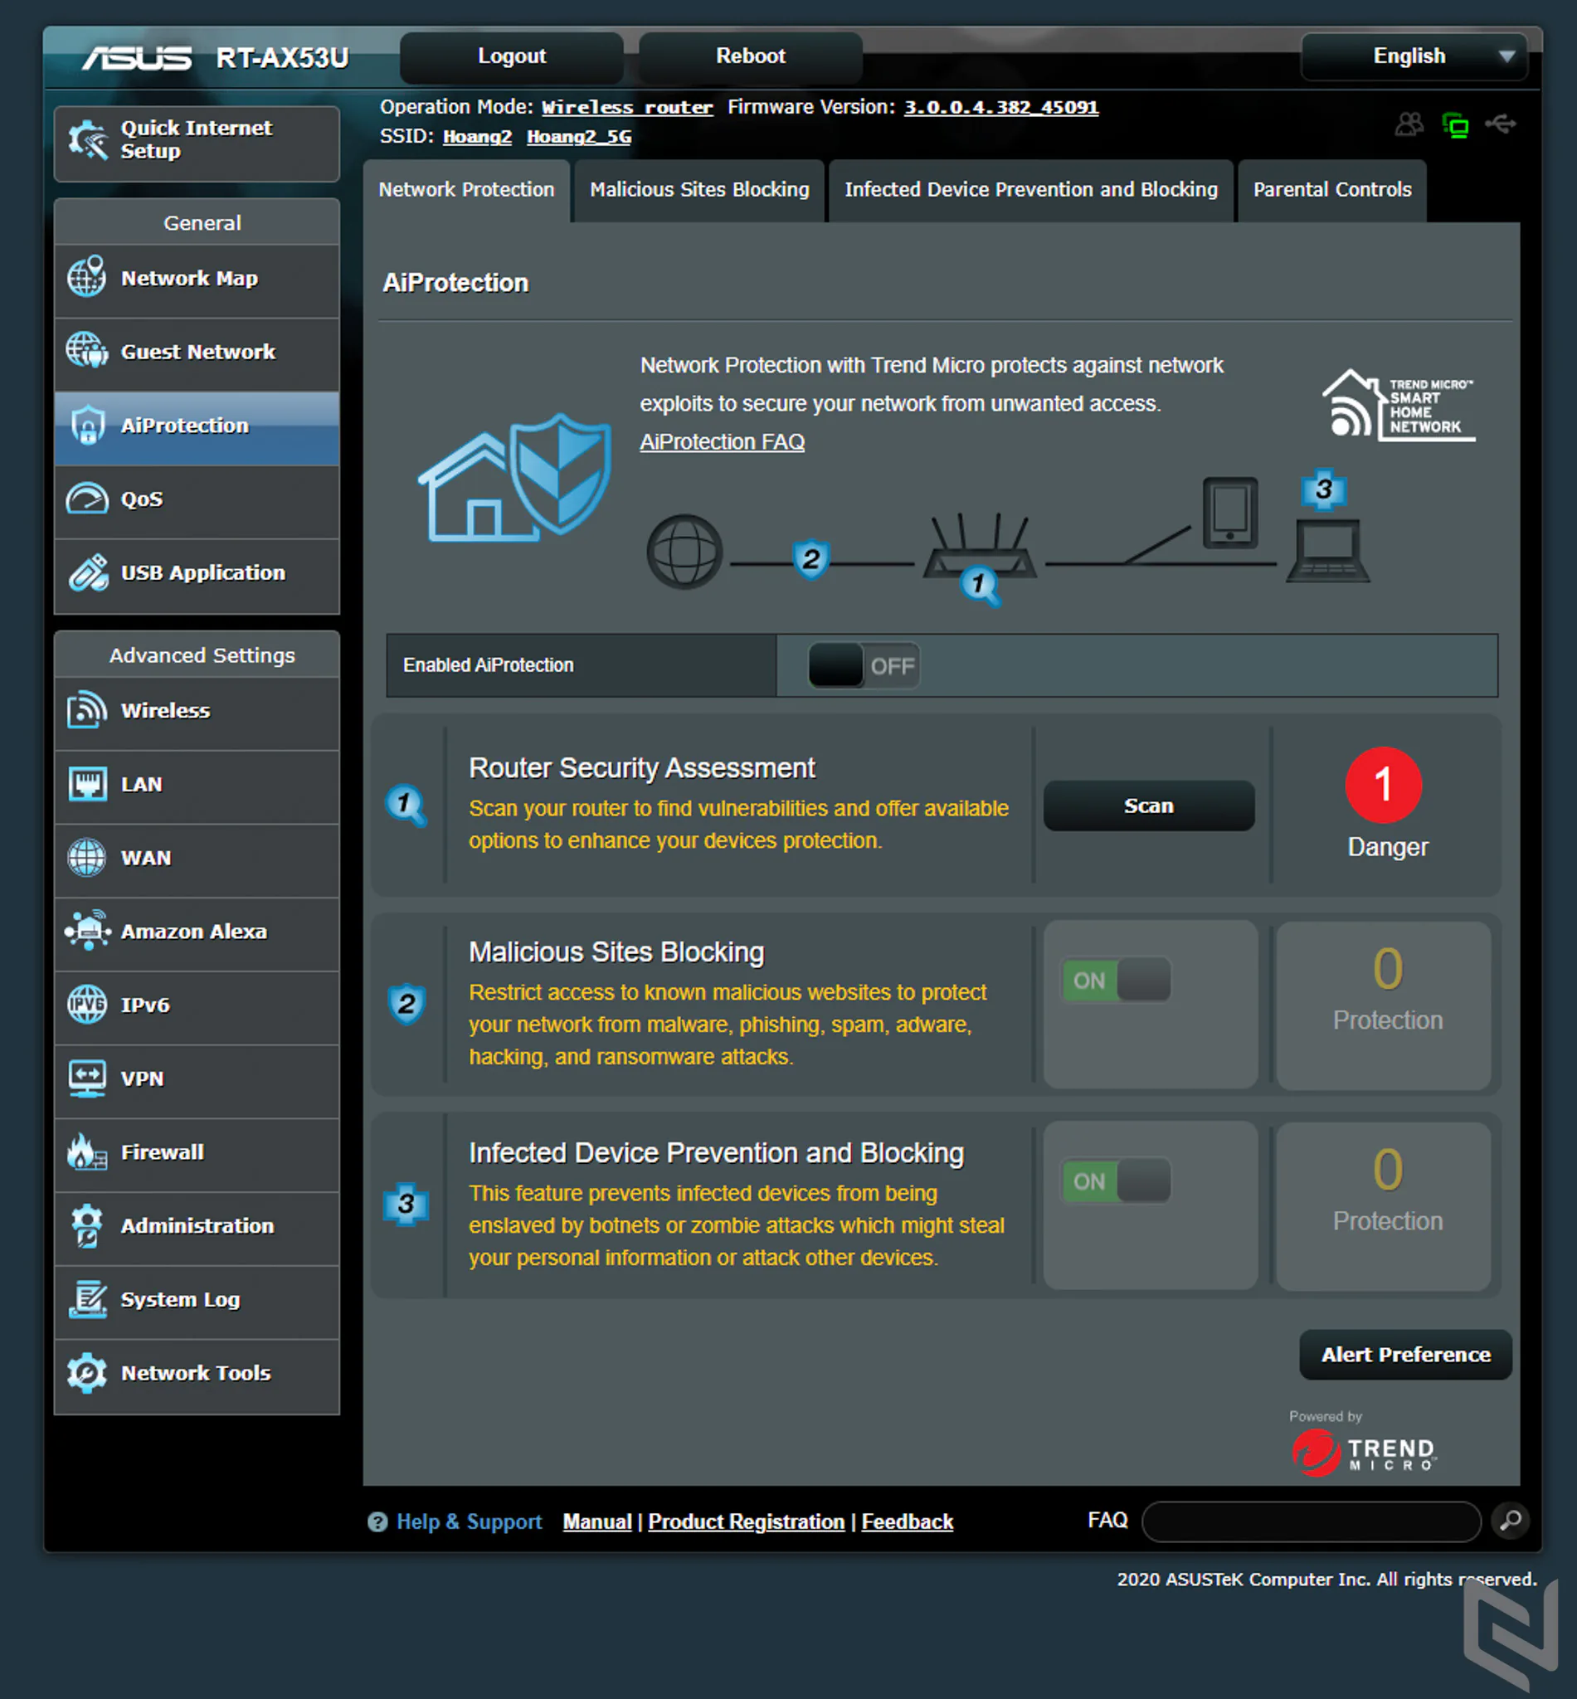Click the Network Tools icon
The image size is (1577, 1699).
pyautogui.click(x=87, y=1372)
